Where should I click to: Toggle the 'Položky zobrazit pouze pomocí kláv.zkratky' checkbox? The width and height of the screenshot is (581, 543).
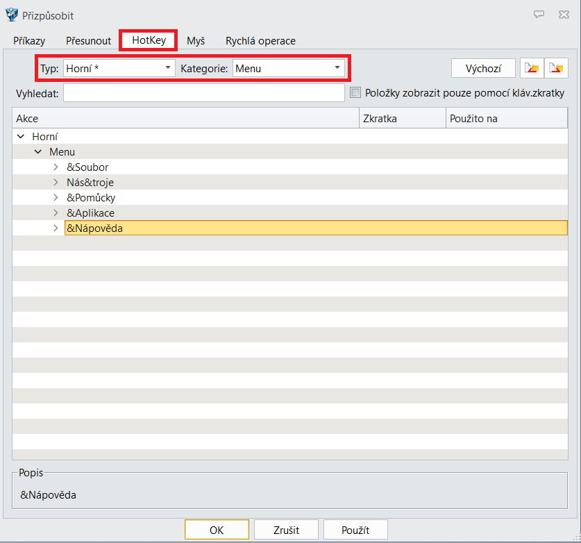click(x=356, y=92)
